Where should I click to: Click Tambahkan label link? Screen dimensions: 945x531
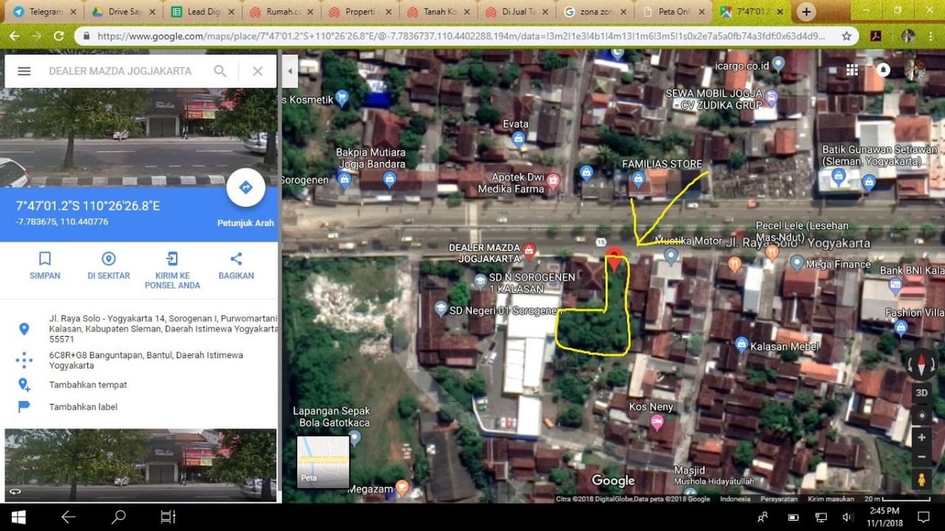(x=83, y=407)
